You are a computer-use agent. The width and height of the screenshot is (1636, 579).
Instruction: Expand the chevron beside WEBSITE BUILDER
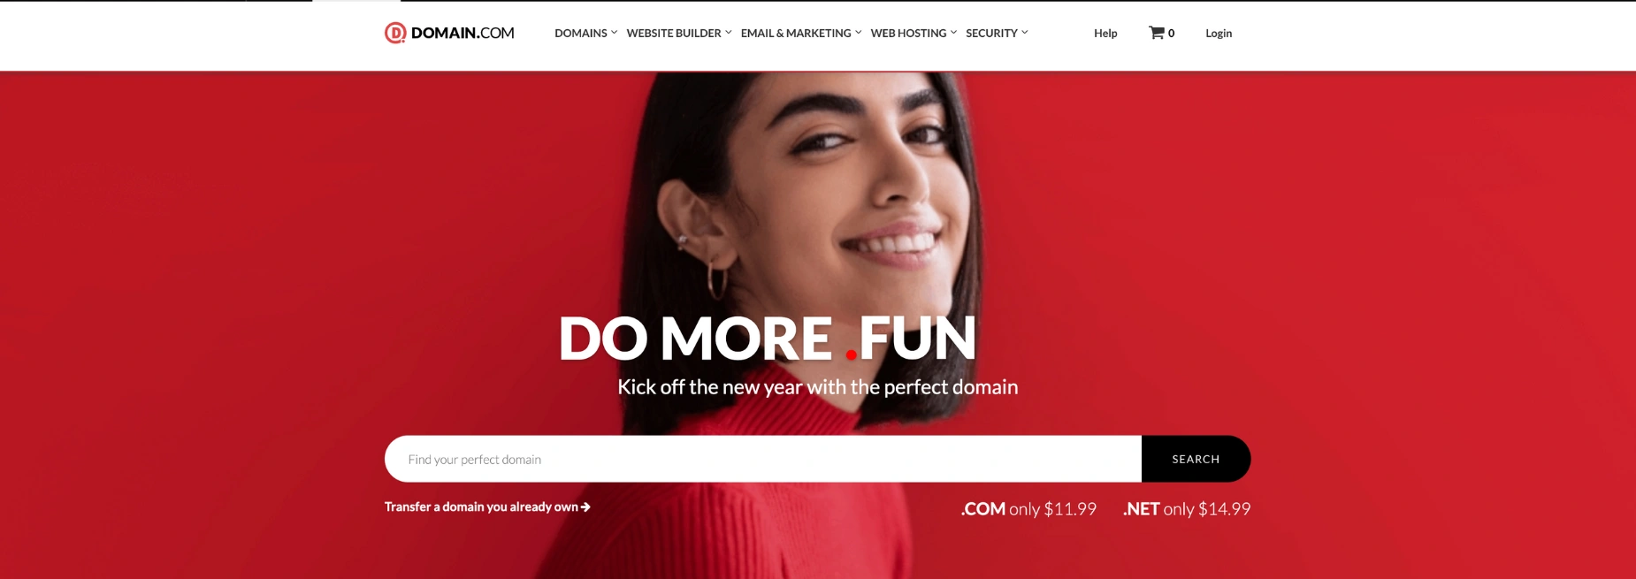pyautogui.click(x=729, y=33)
